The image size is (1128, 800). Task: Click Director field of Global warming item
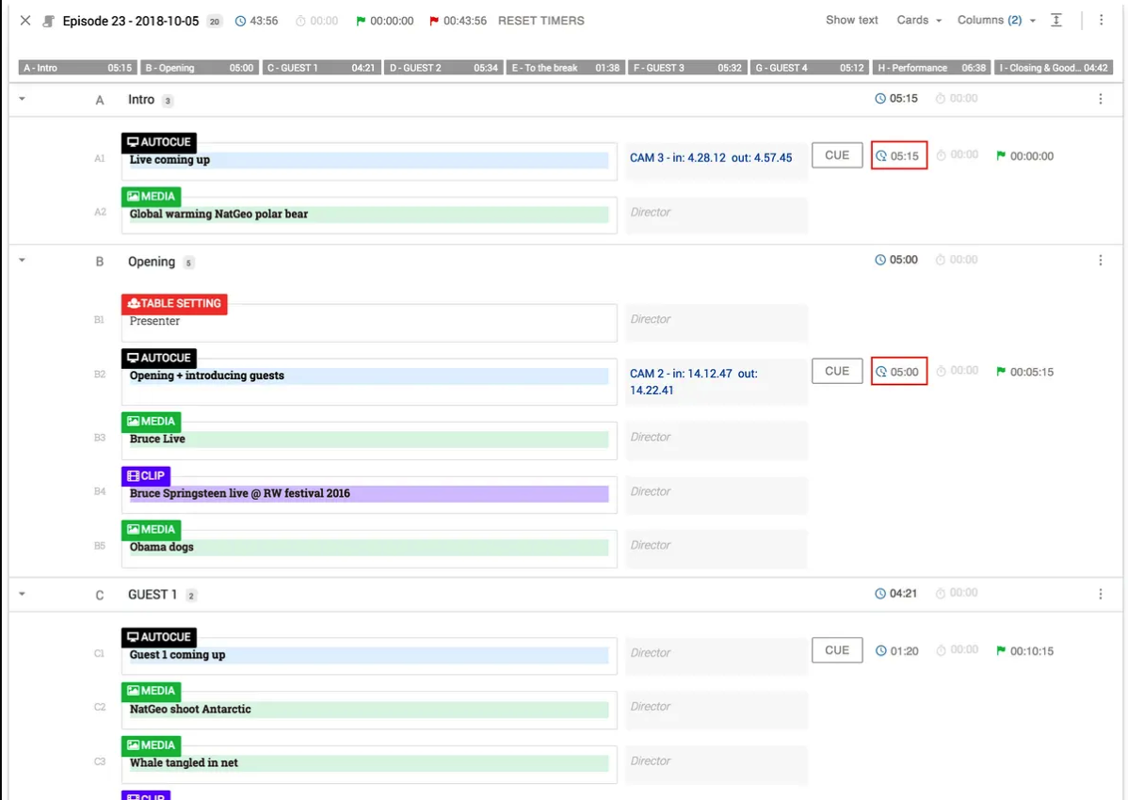pos(716,215)
